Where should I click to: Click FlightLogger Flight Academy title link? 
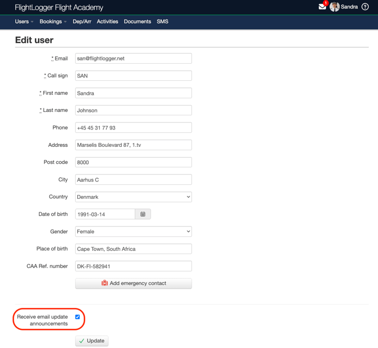[x=59, y=7]
